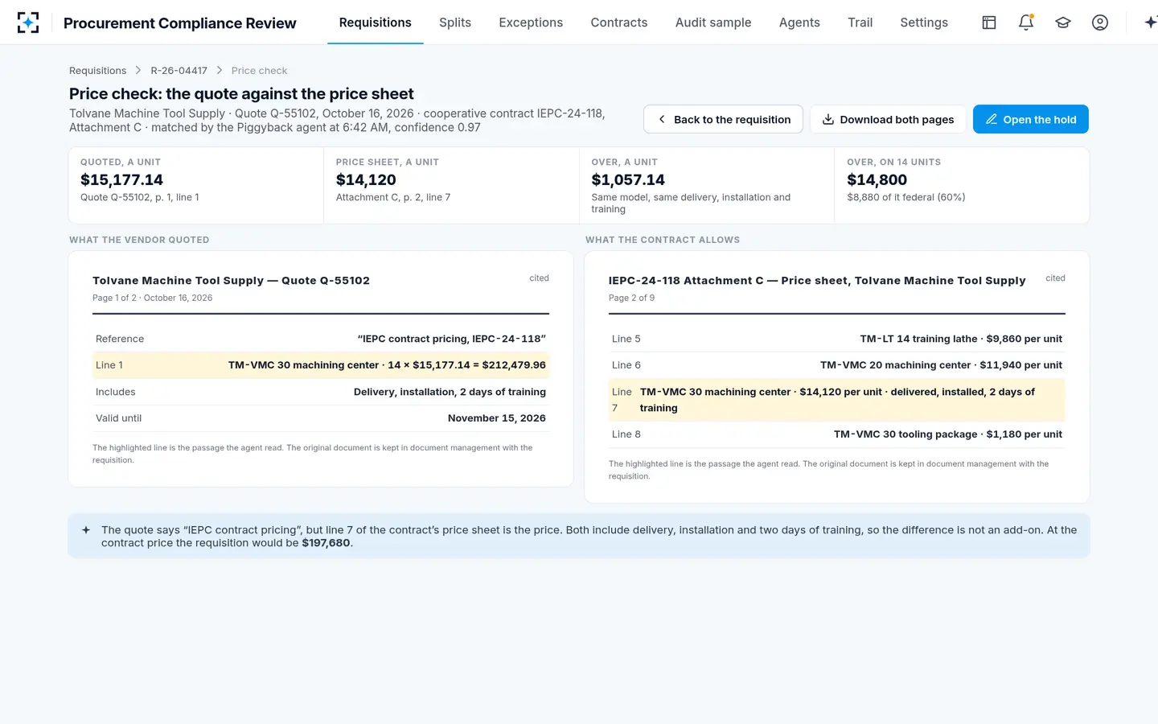The width and height of the screenshot is (1158, 724).
Task: Select the Agents tab
Action: pos(799,23)
